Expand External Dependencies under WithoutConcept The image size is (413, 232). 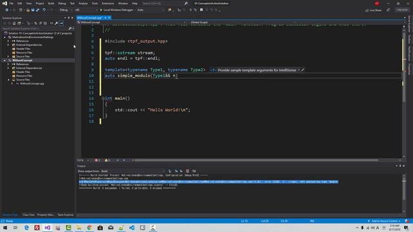point(8,68)
